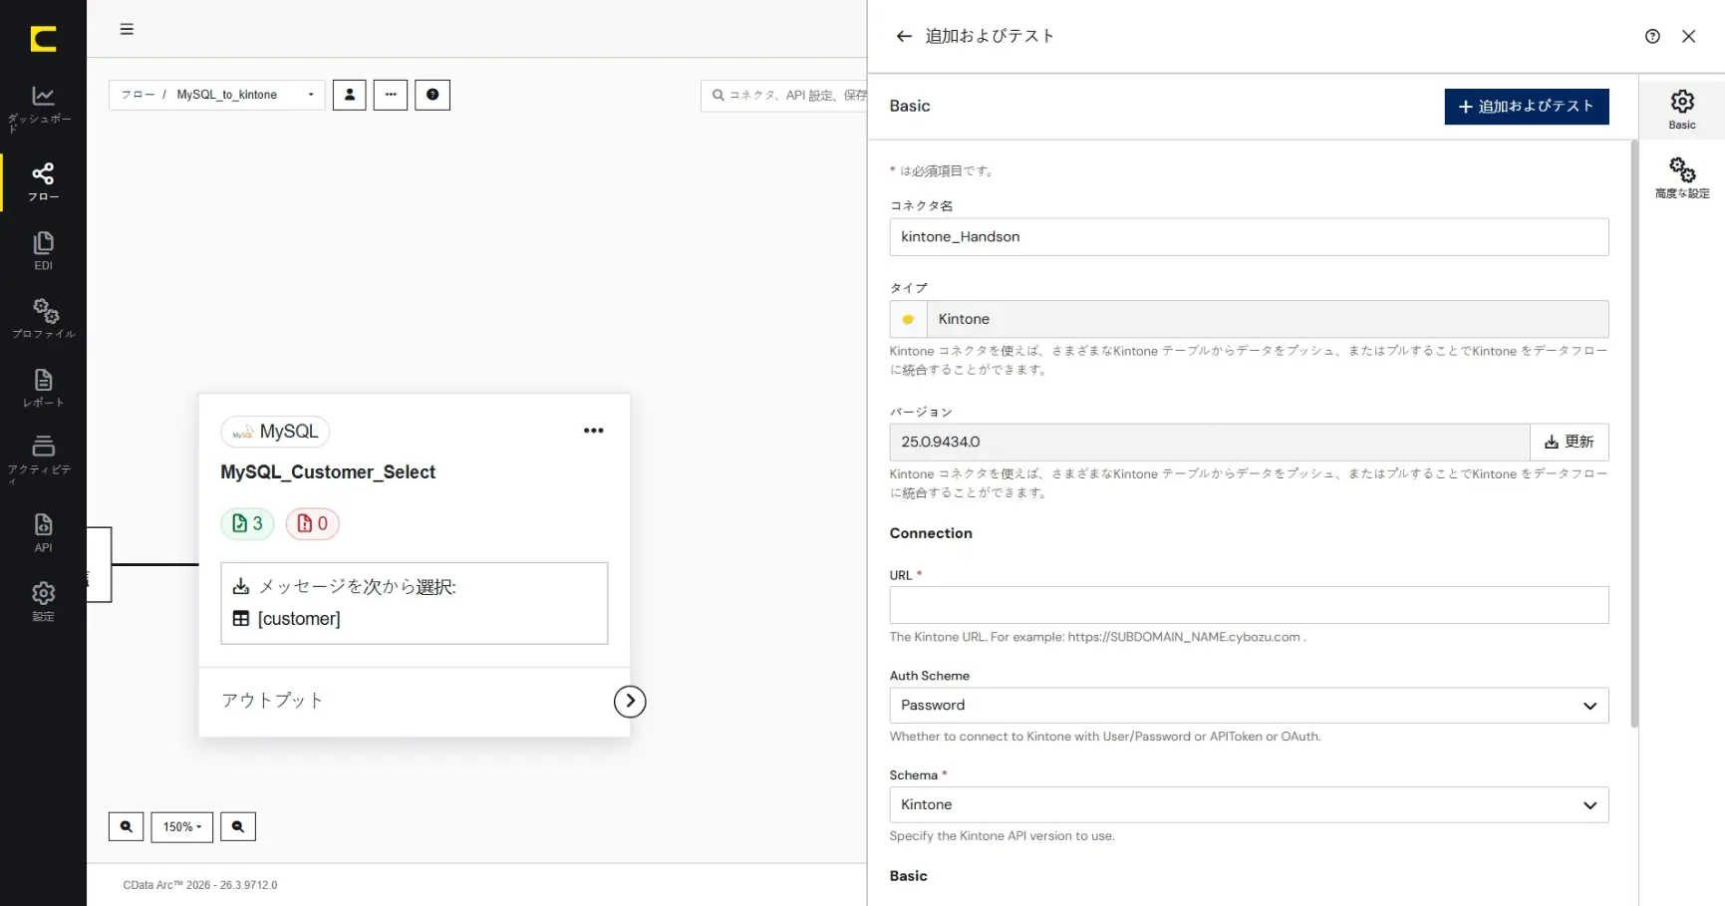This screenshot has width=1725, height=906.
Task: Toggle the hamburger navigation menu
Action: (x=127, y=29)
